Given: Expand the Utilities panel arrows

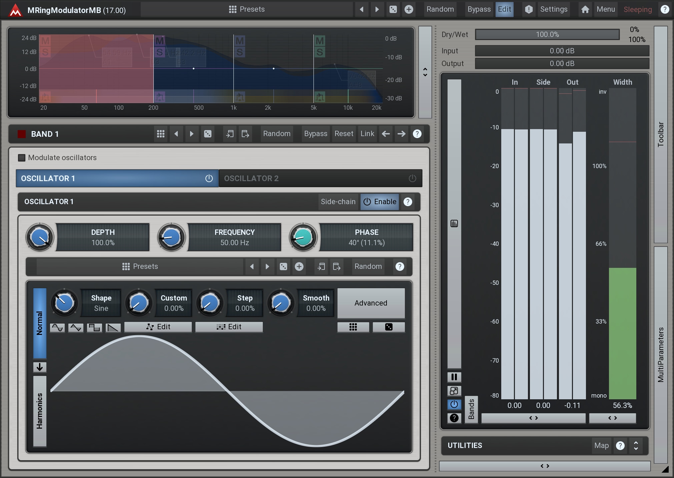Looking at the screenshot, I should [636, 446].
